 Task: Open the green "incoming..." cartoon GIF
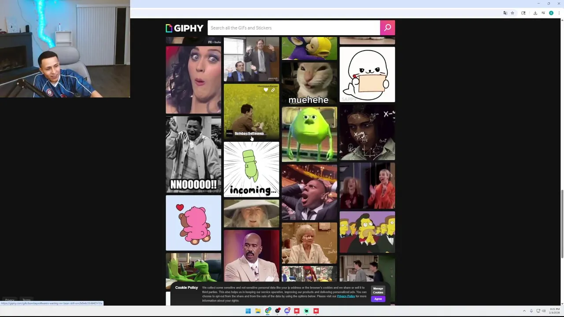pos(251,169)
